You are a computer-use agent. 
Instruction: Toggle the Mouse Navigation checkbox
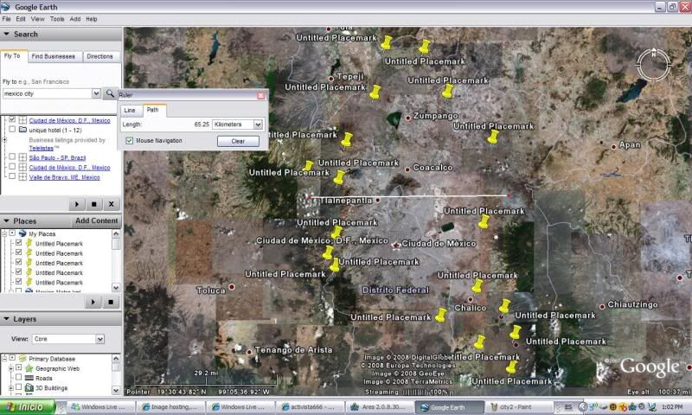point(130,140)
